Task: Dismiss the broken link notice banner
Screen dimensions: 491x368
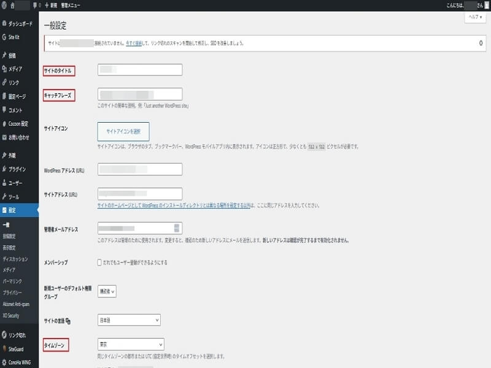Action: (x=480, y=44)
